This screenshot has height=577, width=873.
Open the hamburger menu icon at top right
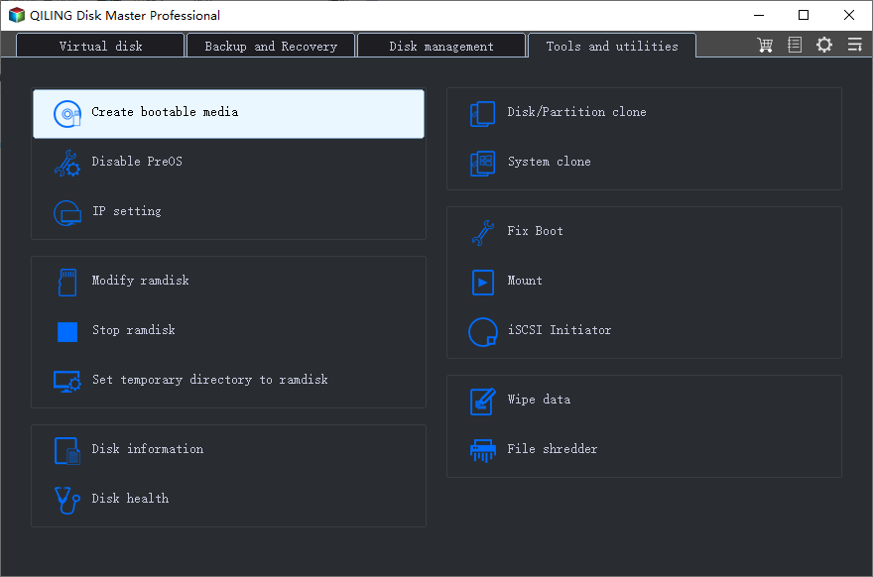coord(854,45)
